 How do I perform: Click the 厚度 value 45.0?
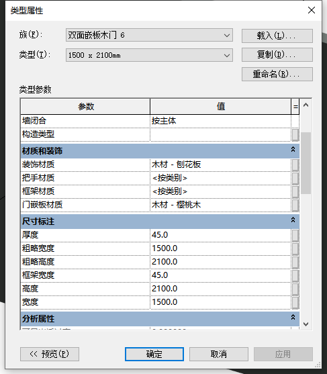pos(220,235)
